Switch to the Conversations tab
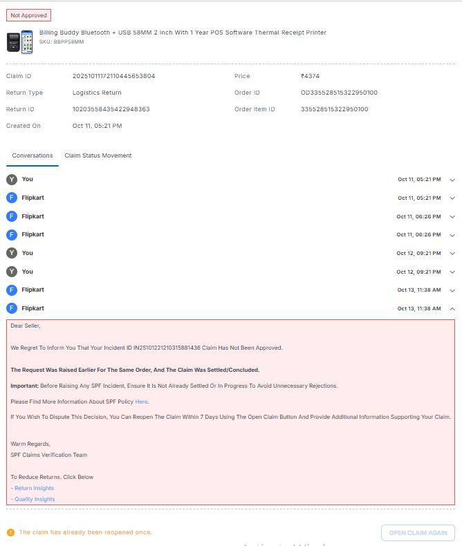 click(x=33, y=156)
